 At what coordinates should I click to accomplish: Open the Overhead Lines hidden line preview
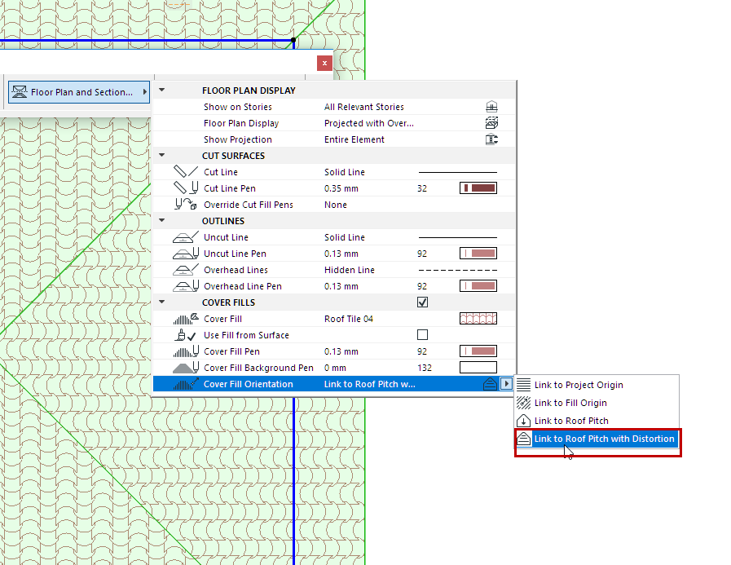pyautogui.click(x=458, y=270)
